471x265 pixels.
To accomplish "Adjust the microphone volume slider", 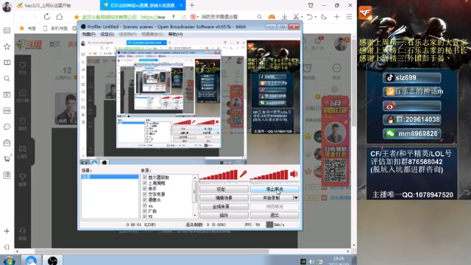I will 219,175.
